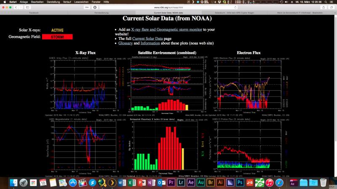This screenshot has height=189, width=337.
Task: Open the Lesezeichen menu
Action: click(81, 2)
